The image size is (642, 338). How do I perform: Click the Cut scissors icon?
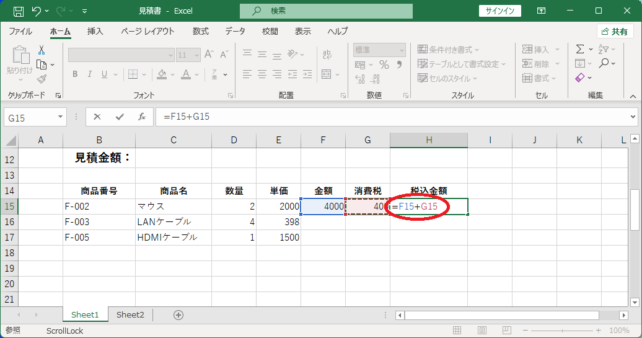tap(42, 50)
